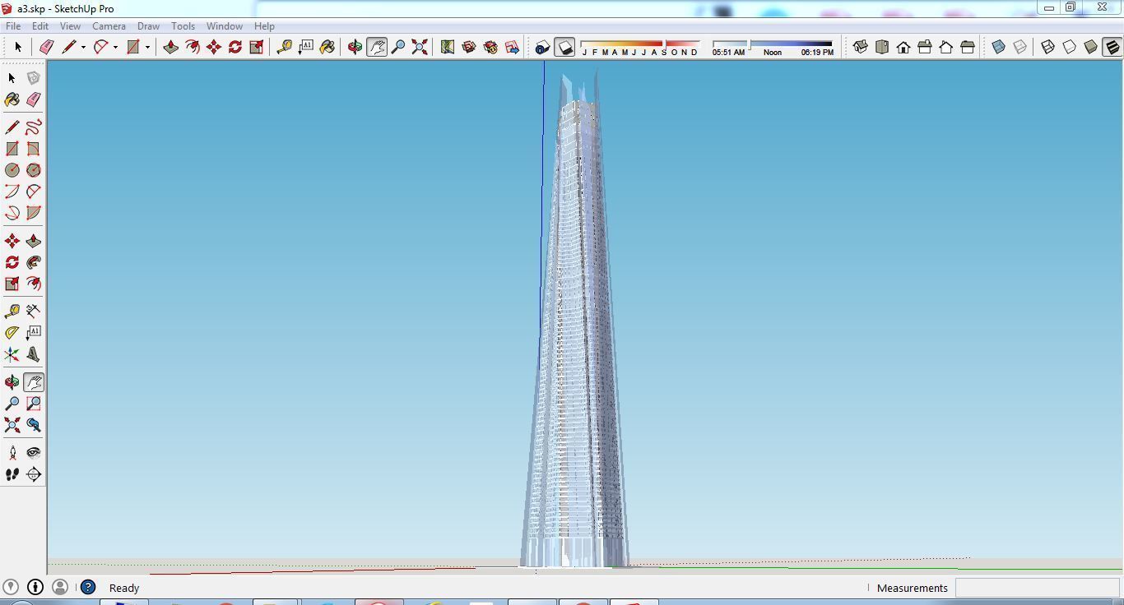This screenshot has width=1124, height=605.
Task: Open the 3D Warehouse get models icon
Action: coord(468,48)
